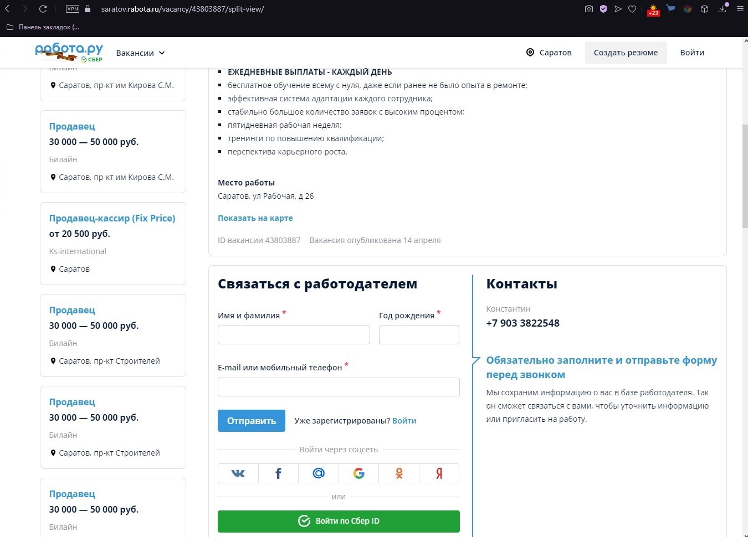748x537 pixels.
Task: Sign in via Google icon
Action: 359,473
